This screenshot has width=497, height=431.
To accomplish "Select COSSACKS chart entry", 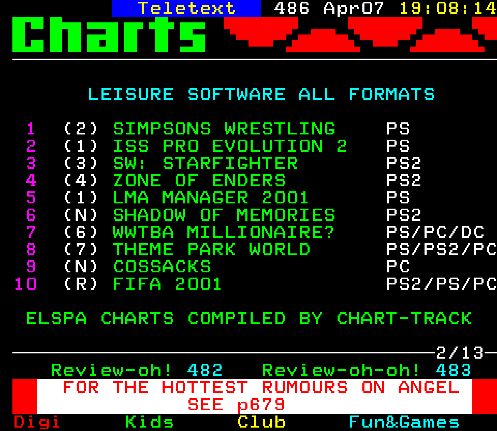I will pos(162,267).
